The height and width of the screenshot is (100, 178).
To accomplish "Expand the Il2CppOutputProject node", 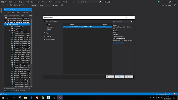I will click(5, 20).
